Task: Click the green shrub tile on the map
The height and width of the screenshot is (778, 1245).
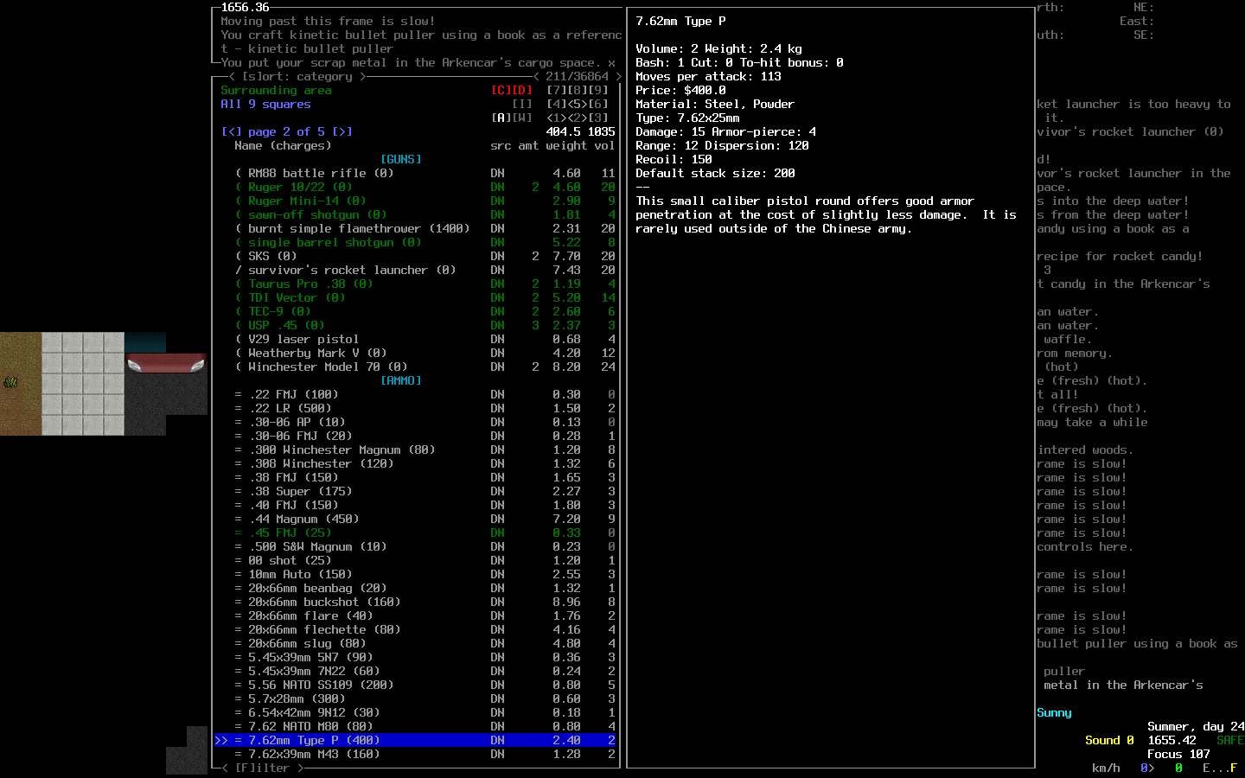Action: click(10, 381)
